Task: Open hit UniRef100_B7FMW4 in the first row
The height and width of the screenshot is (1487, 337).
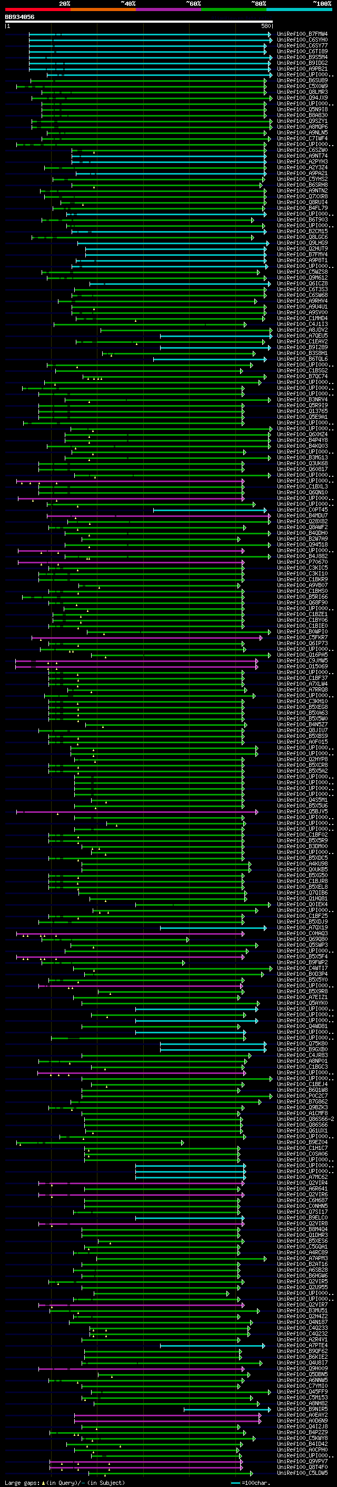Action: [x=302, y=34]
